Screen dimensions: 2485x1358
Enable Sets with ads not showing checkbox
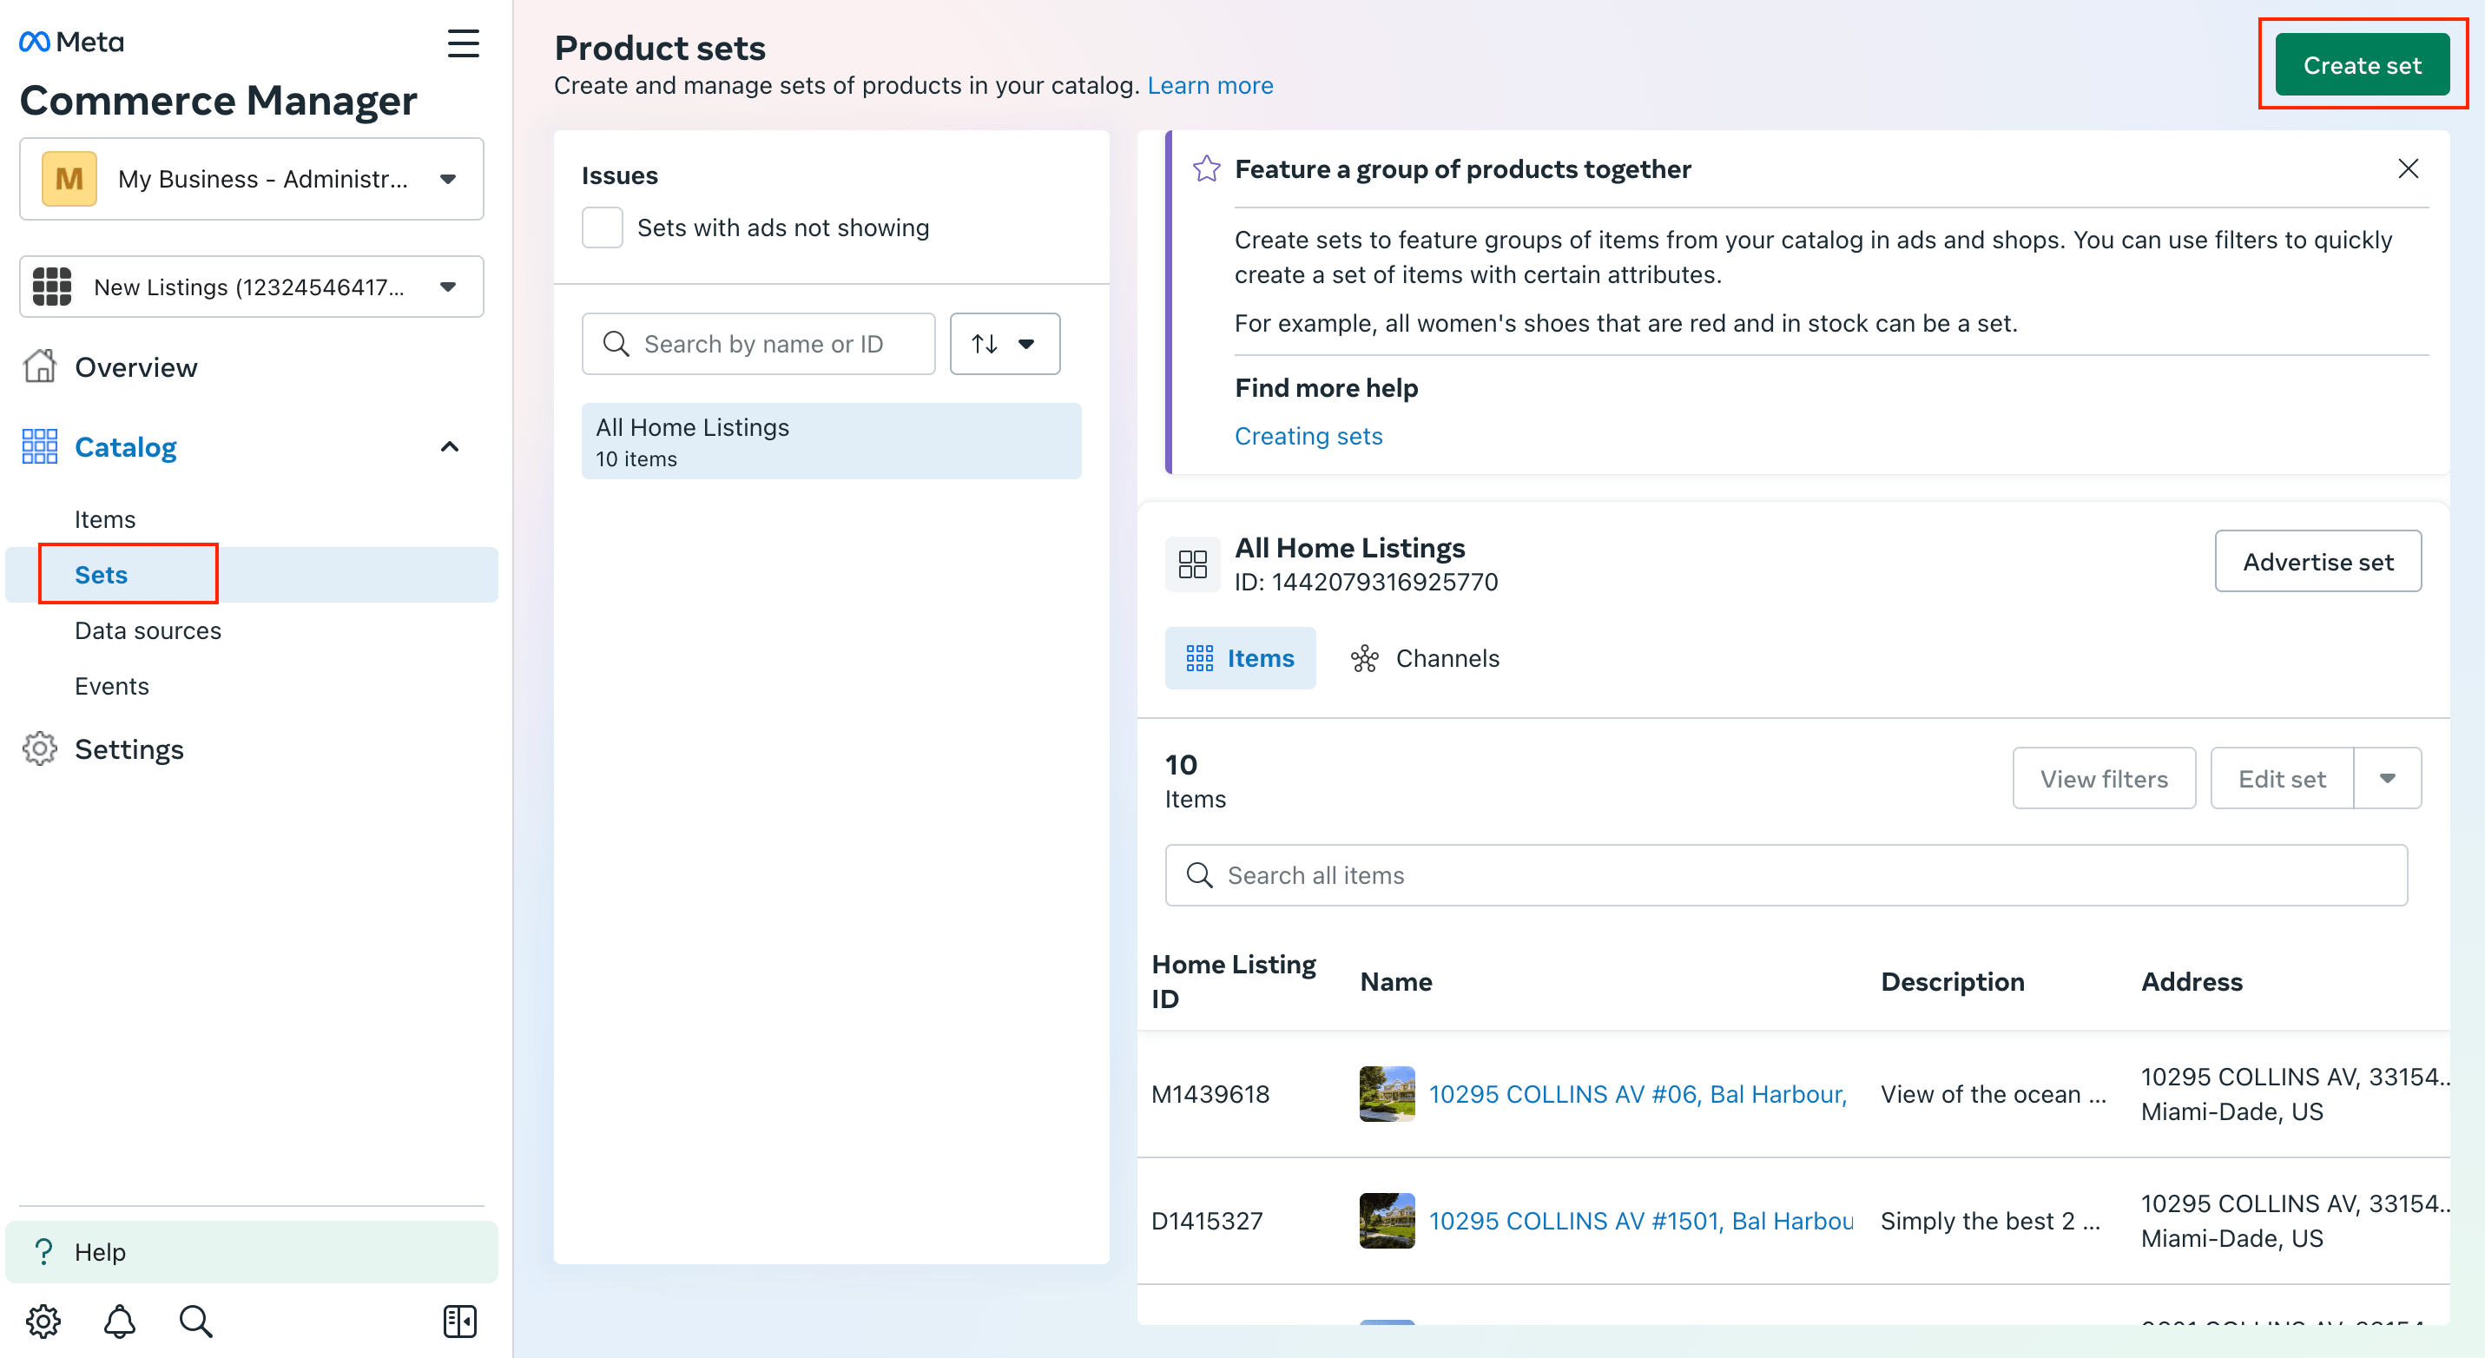tap(603, 227)
